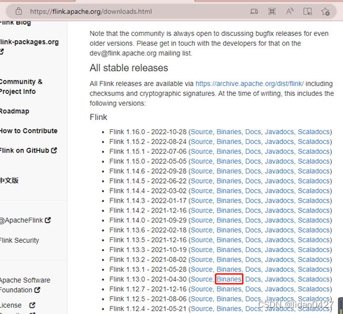Open Flink Security sidebar link

pos(19,240)
